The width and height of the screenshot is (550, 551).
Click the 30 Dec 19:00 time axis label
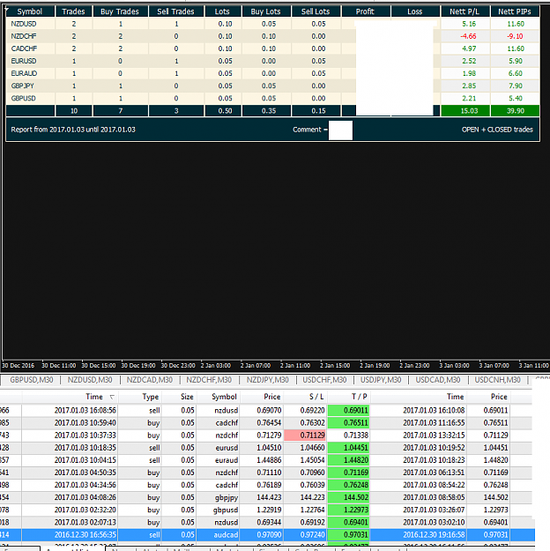click(138, 366)
